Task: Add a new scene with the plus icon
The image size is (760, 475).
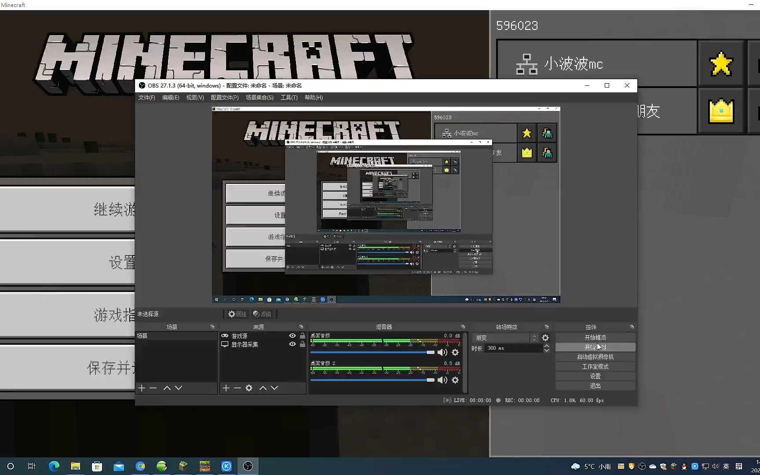Action: coord(142,388)
